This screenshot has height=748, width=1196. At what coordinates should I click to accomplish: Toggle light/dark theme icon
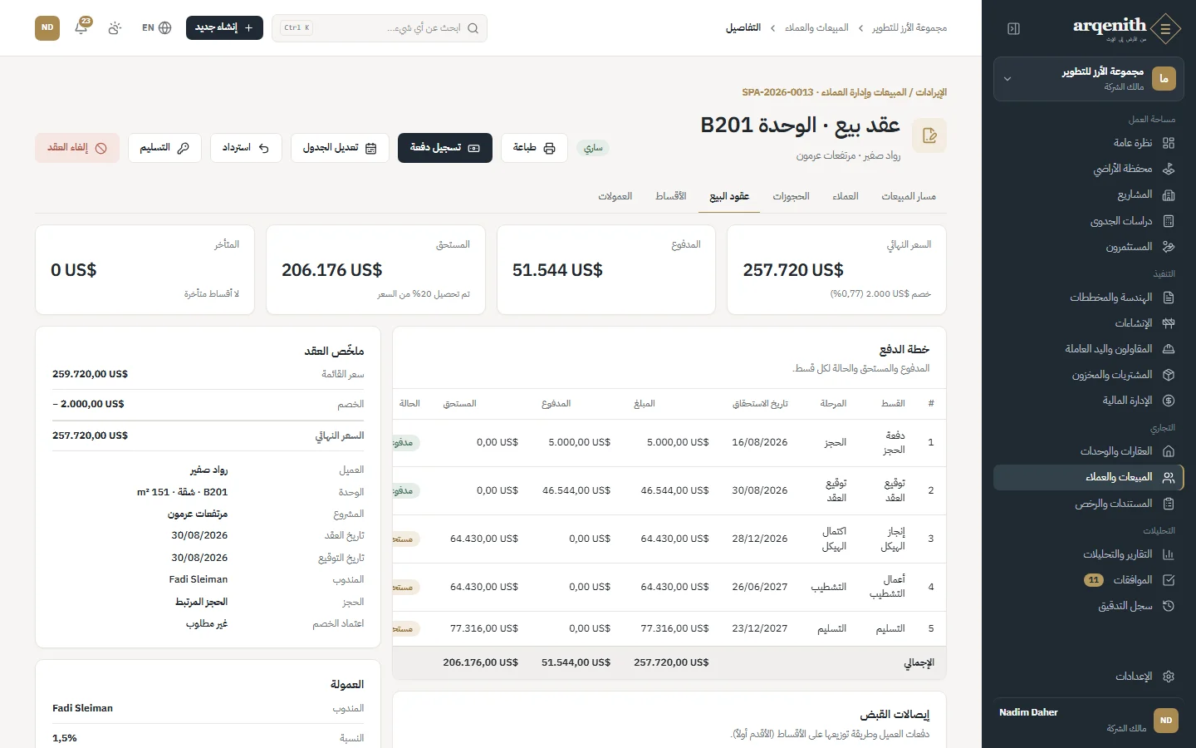point(115,27)
